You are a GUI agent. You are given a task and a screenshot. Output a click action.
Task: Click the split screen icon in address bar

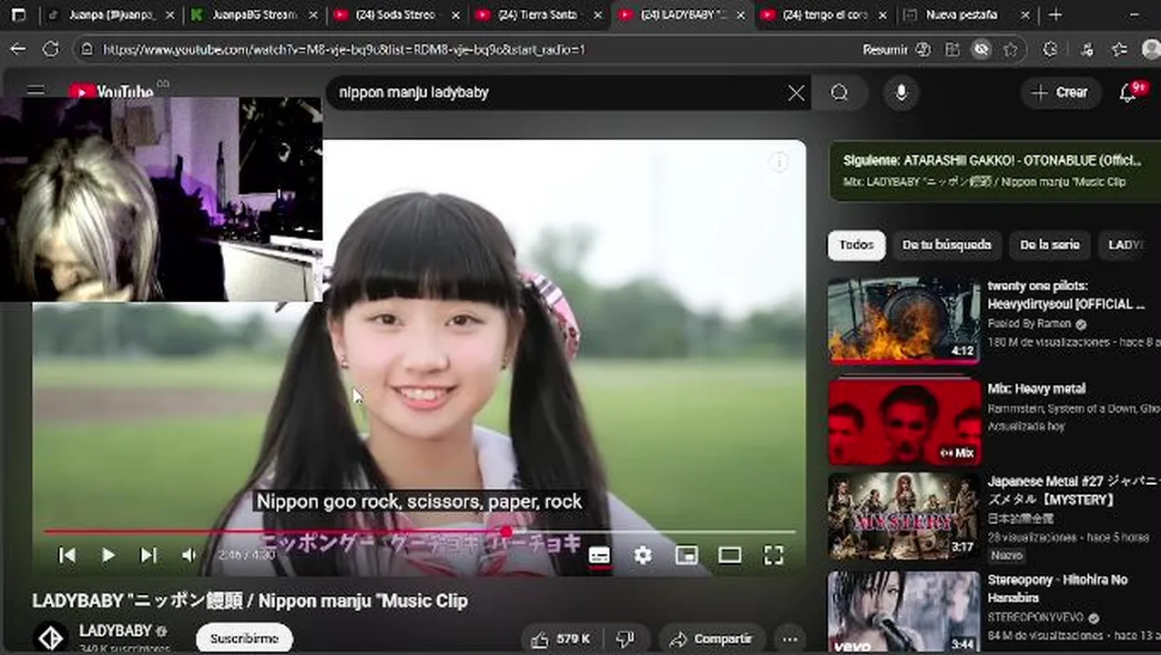(x=952, y=49)
